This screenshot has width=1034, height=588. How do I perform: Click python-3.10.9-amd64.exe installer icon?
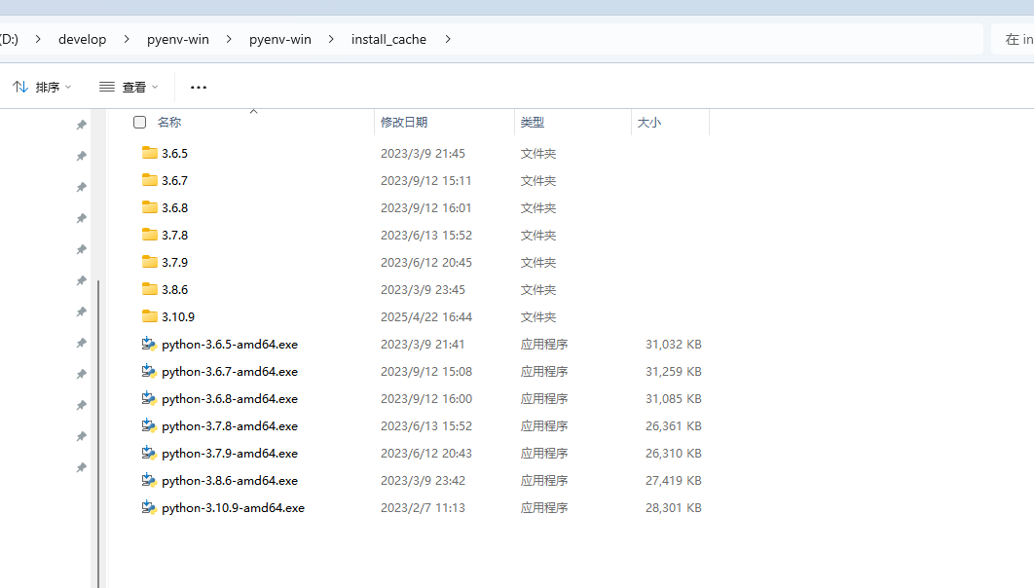149,507
